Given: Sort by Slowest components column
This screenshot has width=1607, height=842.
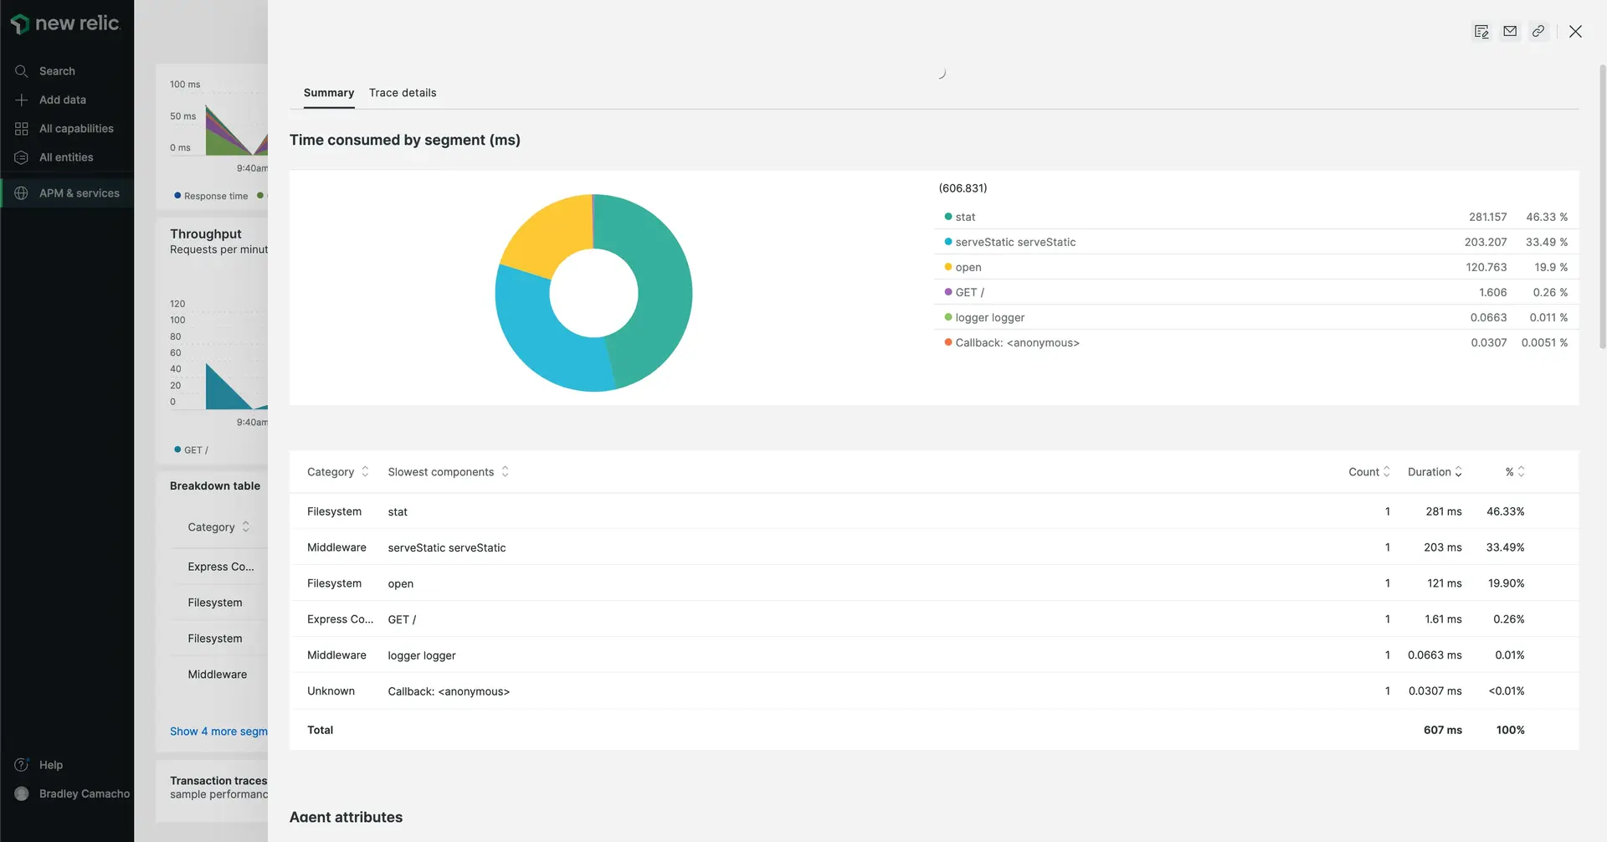Looking at the screenshot, I should 448,472.
